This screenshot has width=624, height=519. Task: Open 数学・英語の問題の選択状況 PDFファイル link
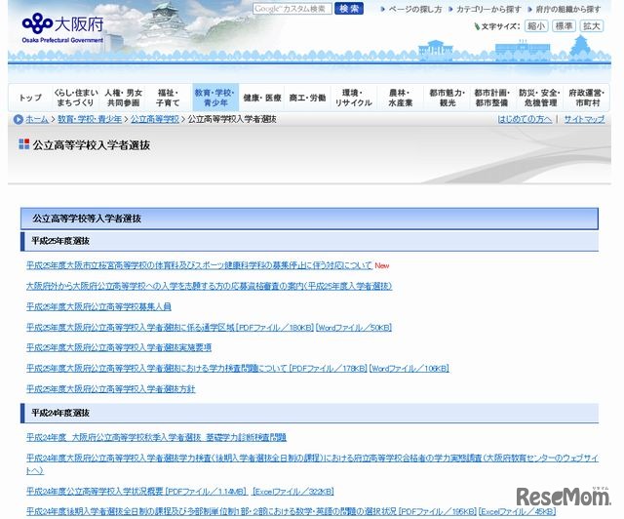click(x=252, y=511)
